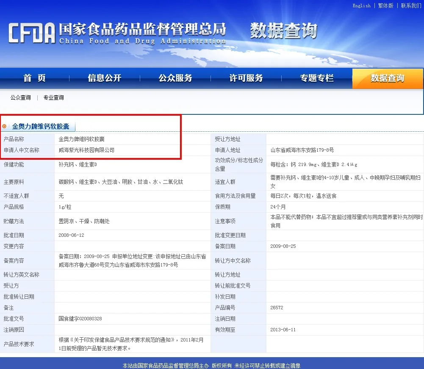Click the 保健功能 value 补充钙、维生素D
Viewport: 424px width, 369px height.
pyautogui.click(x=78, y=164)
